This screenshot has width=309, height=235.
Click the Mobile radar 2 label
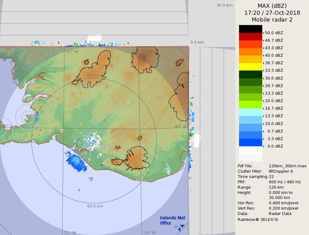click(272, 20)
